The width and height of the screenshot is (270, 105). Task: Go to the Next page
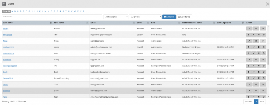[x=262, y=102]
